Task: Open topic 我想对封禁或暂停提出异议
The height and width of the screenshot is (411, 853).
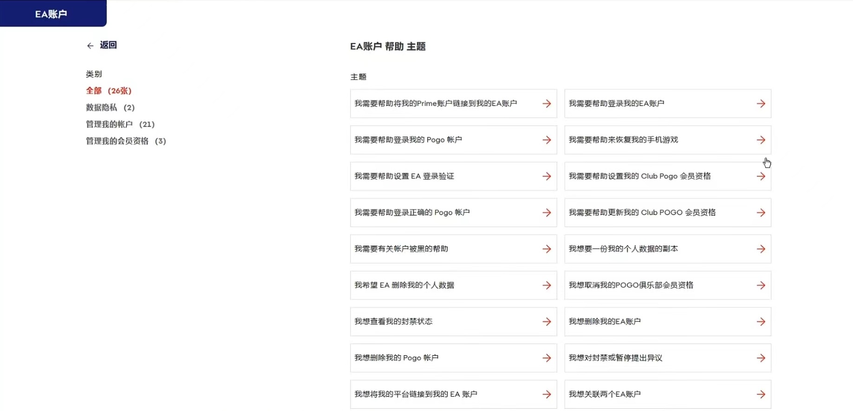Action: click(668, 358)
